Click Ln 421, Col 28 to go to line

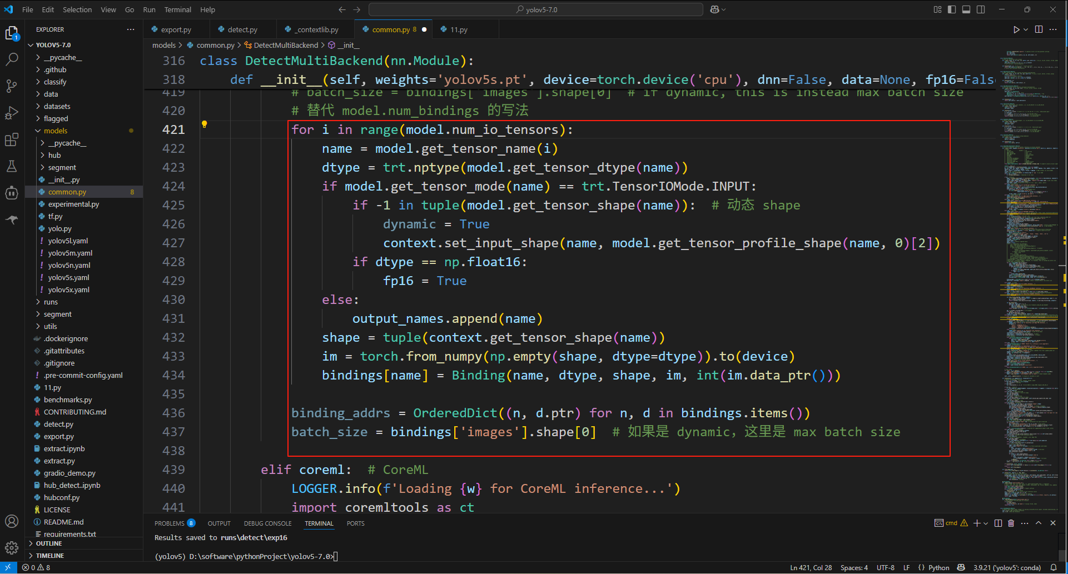click(811, 567)
